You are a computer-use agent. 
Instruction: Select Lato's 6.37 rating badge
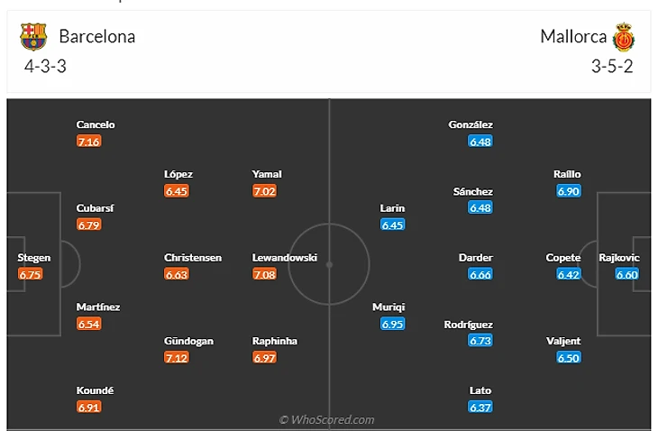480,408
